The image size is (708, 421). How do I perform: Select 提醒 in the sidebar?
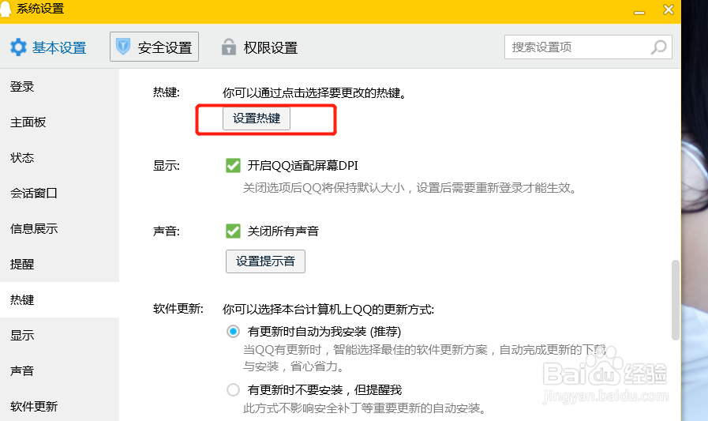(60, 265)
